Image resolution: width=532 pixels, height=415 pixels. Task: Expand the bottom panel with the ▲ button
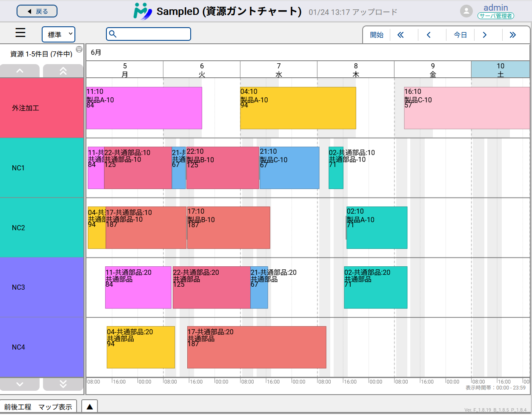tap(89, 406)
